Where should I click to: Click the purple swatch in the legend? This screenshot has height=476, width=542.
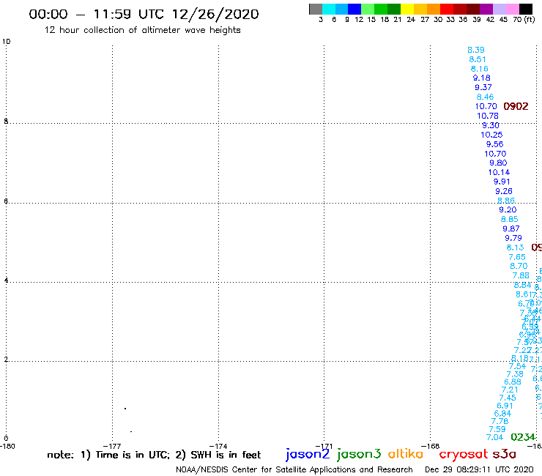486,9
